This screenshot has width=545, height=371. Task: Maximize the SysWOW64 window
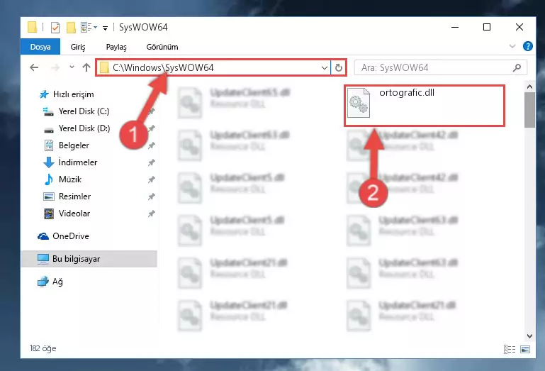pyautogui.click(x=487, y=27)
